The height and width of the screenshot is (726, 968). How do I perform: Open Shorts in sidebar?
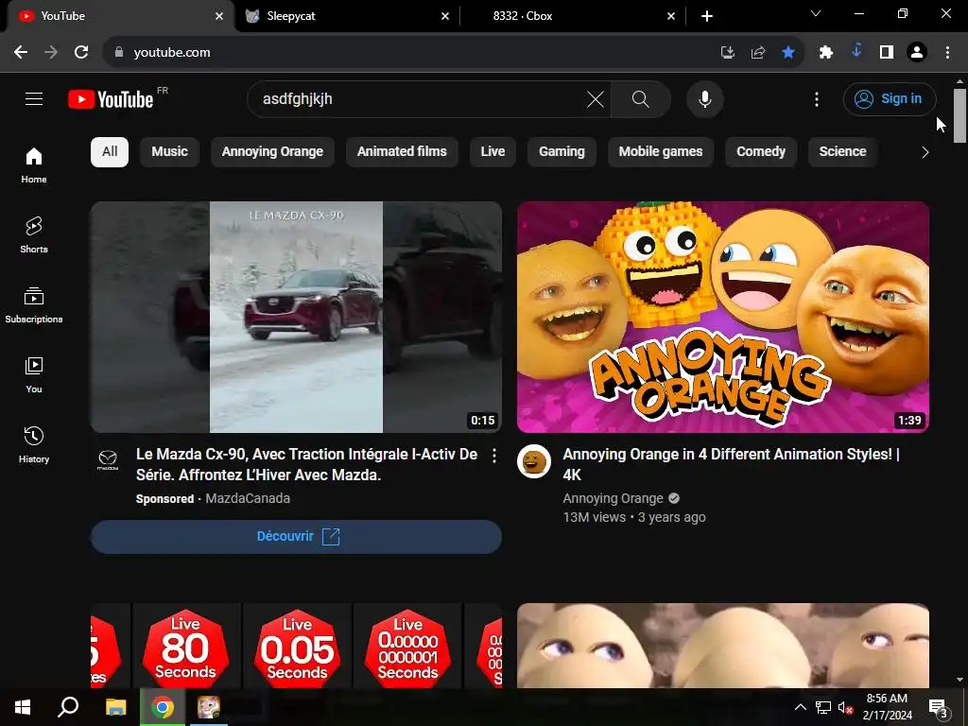click(34, 235)
